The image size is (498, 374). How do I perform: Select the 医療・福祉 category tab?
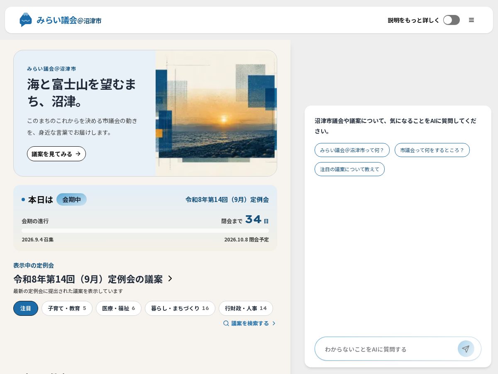tap(119, 308)
